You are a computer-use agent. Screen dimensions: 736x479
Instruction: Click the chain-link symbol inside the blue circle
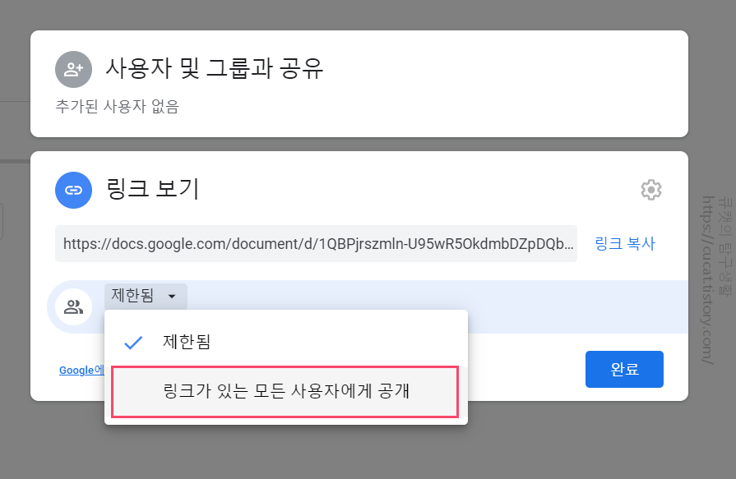point(73,190)
